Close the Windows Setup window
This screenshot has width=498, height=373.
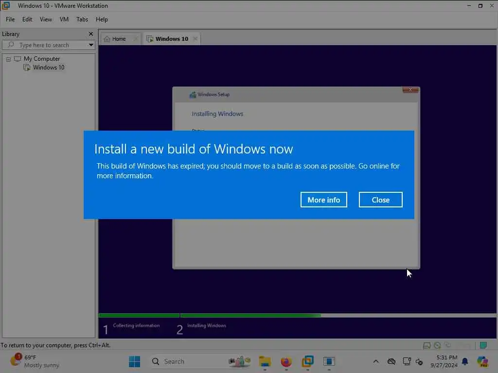point(410,90)
